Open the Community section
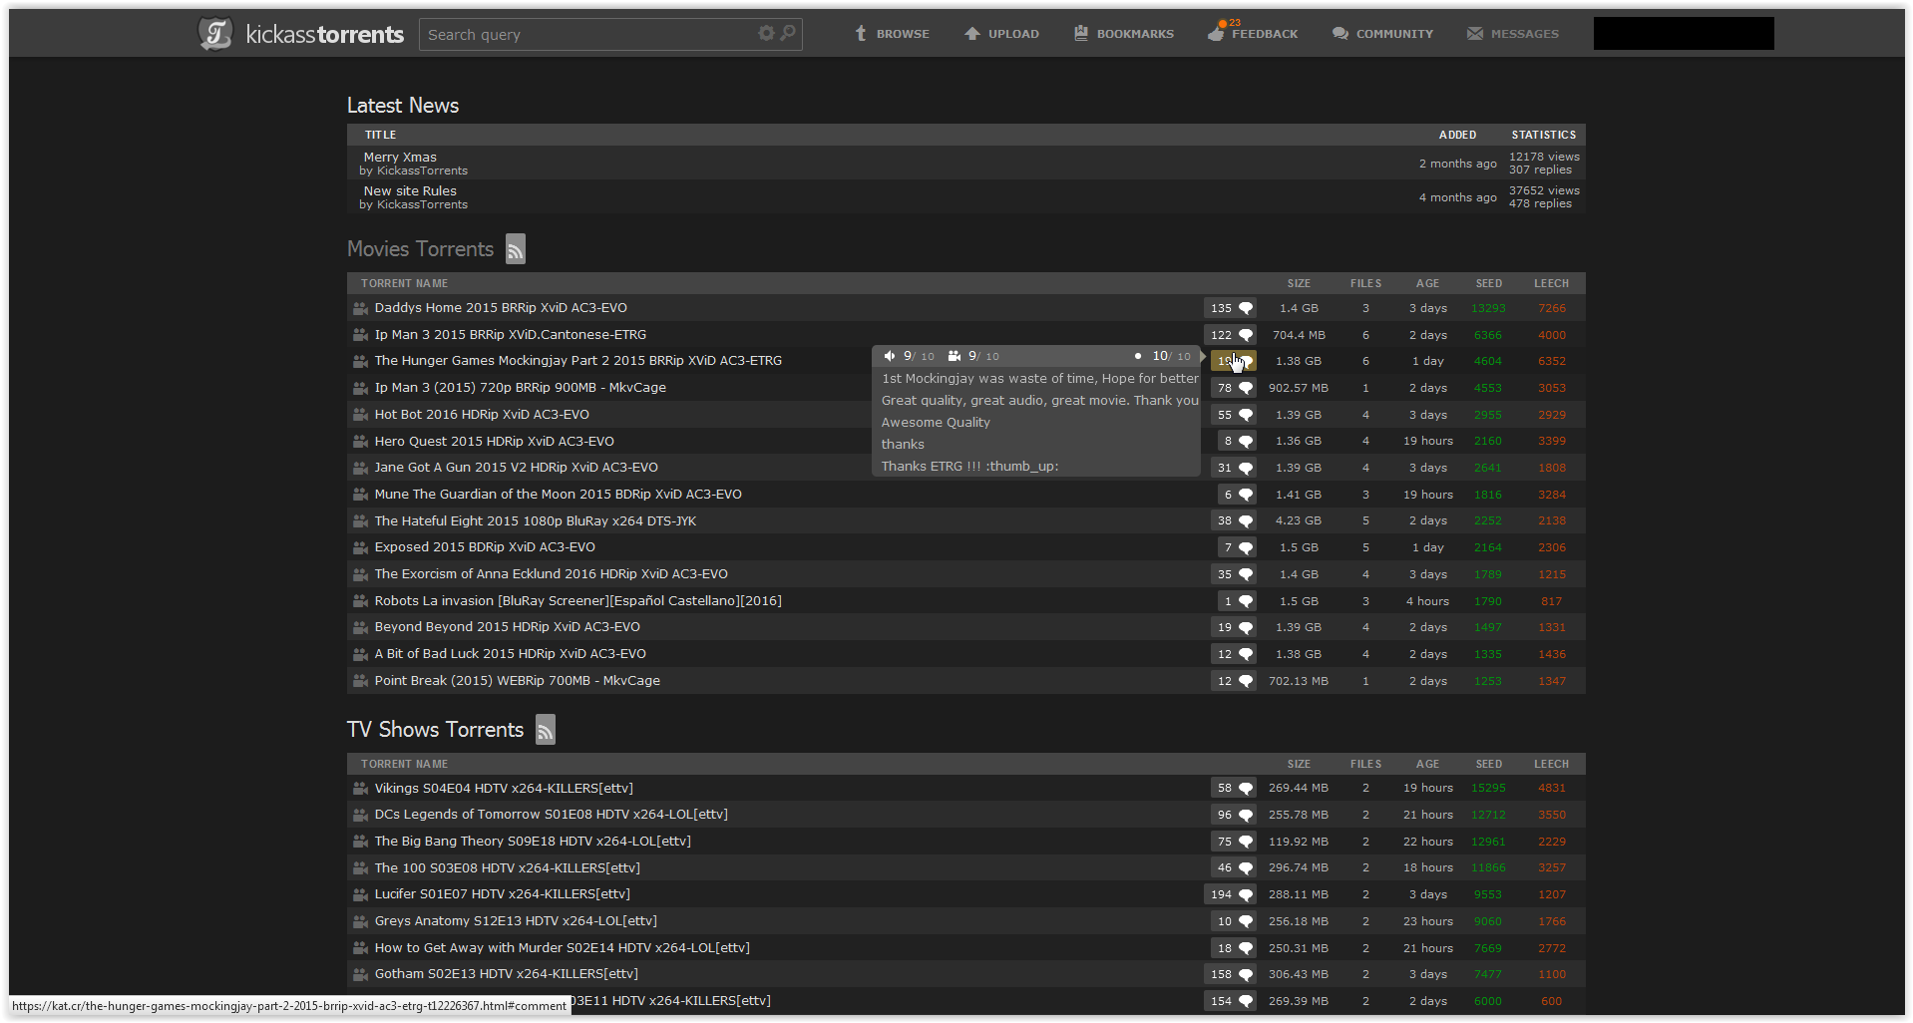1913x1023 pixels. pyautogui.click(x=1382, y=34)
